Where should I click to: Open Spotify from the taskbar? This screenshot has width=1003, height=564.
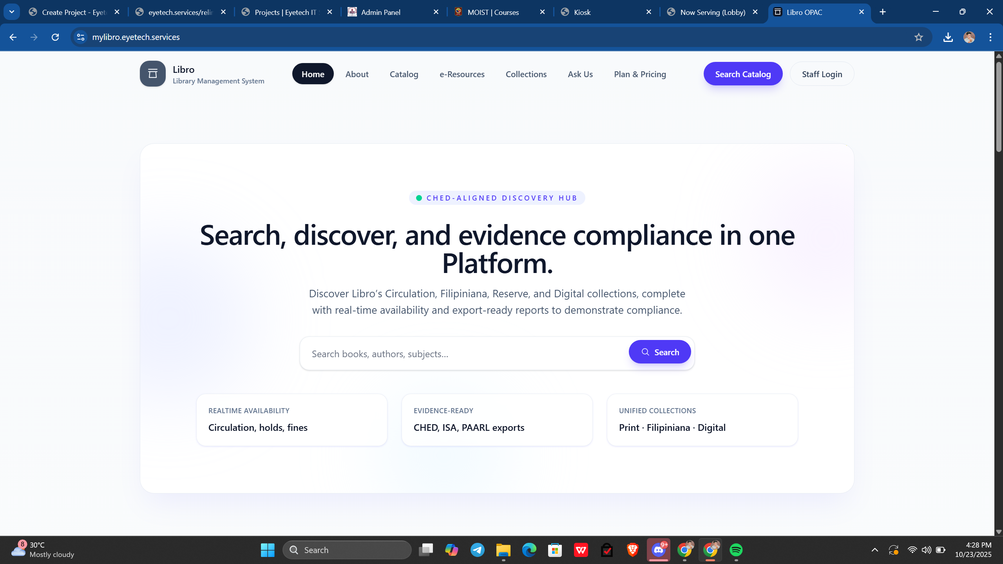[x=736, y=550]
